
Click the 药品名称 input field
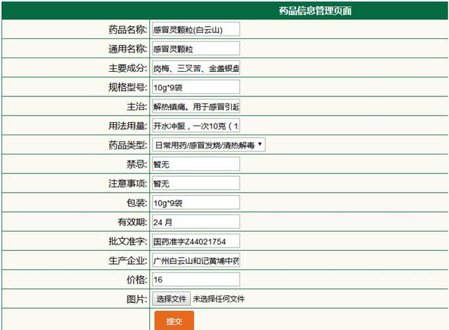point(196,29)
